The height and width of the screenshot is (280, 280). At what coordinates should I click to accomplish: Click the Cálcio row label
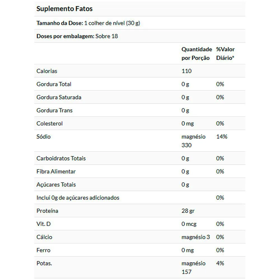[44, 237]
